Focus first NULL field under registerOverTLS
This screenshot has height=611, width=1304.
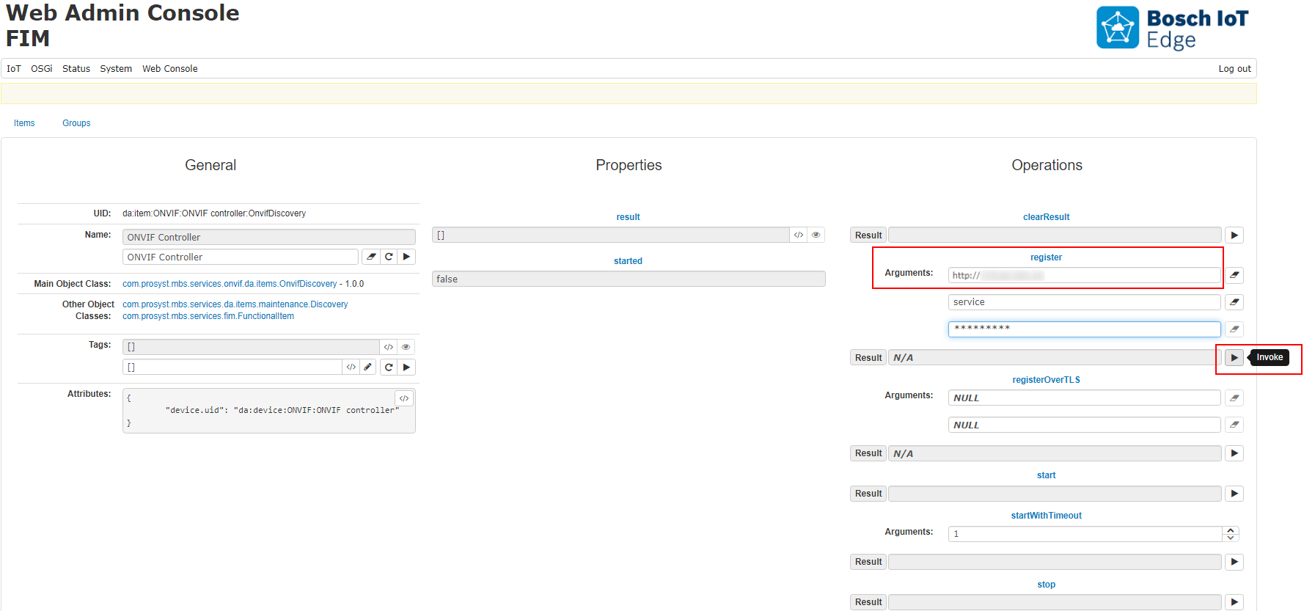pos(1085,398)
